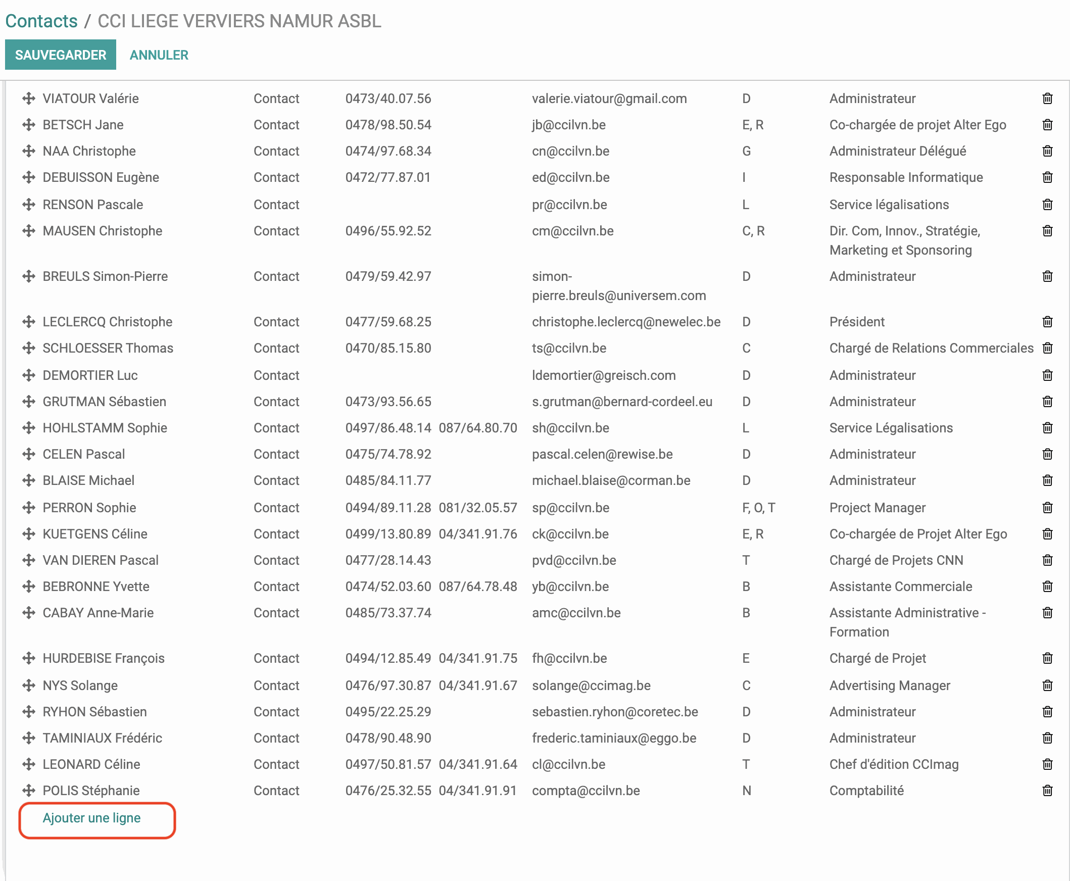Screen dimensions: 1070x881
Task: Click trash icon for HOHLSTAMM Sophie
Action: (1047, 428)
